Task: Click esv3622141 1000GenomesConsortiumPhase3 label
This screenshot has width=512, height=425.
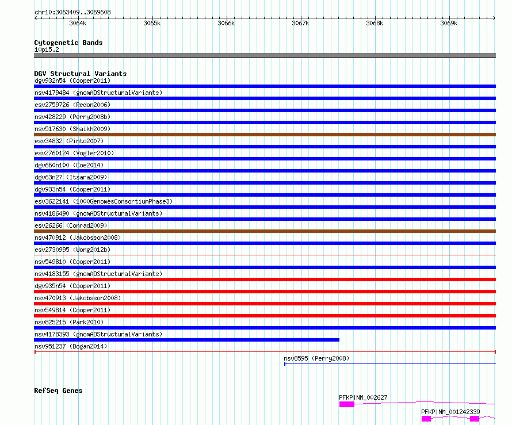Action: 104,201
